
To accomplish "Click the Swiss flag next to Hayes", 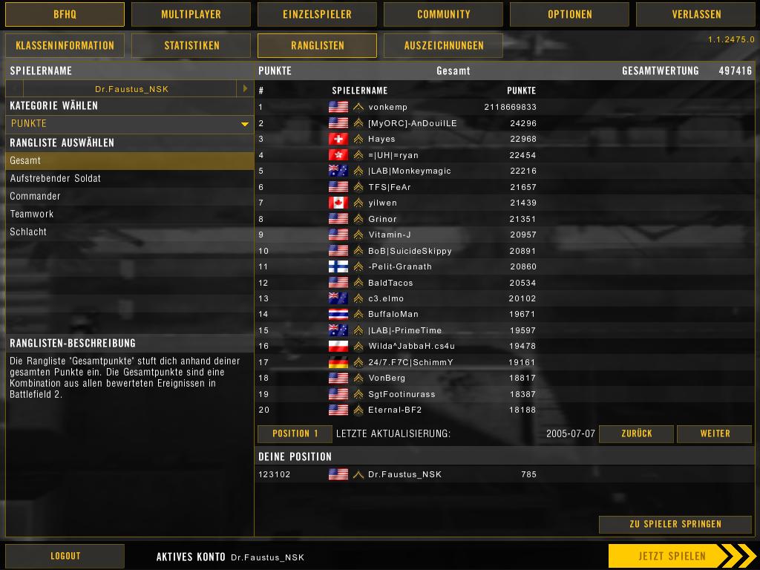I will [x=338, y=139].
